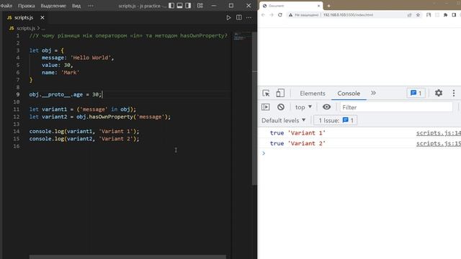Click the browser address bar URL
Viewport: 461px width, 259px height.
click(348, 15)
